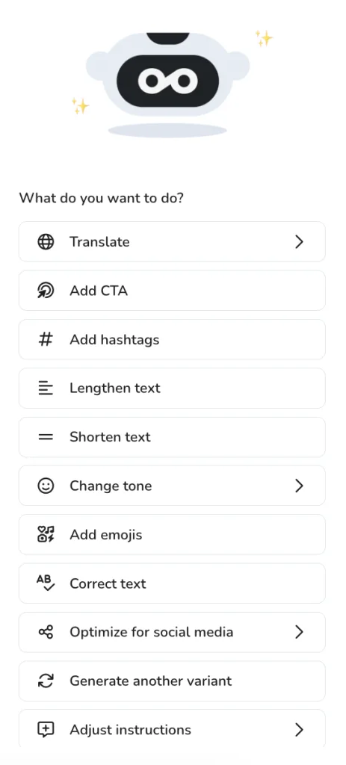This screenshot has width=346, height=765.
Task: Click the share nodes icon for social media
Action: [x=46, y=632]
